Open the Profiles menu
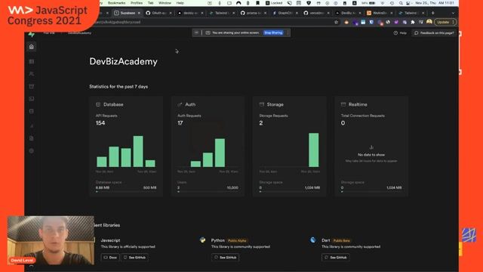Image resolution: width=483 pixels, height=272 pixels. pyautogui.click(x=137, y=3)
